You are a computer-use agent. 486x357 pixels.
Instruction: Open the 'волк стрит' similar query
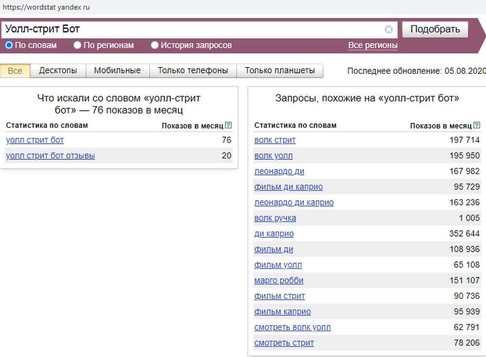(275, 140)
